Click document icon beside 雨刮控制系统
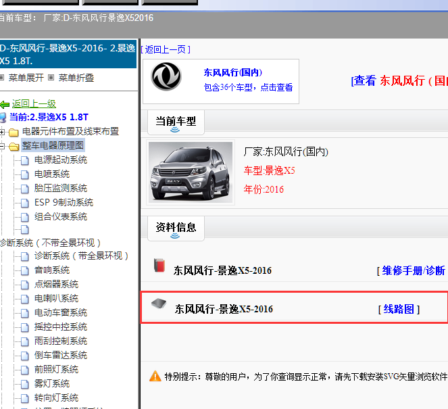The height and width of the screenshot is (409, 448). 25,341
